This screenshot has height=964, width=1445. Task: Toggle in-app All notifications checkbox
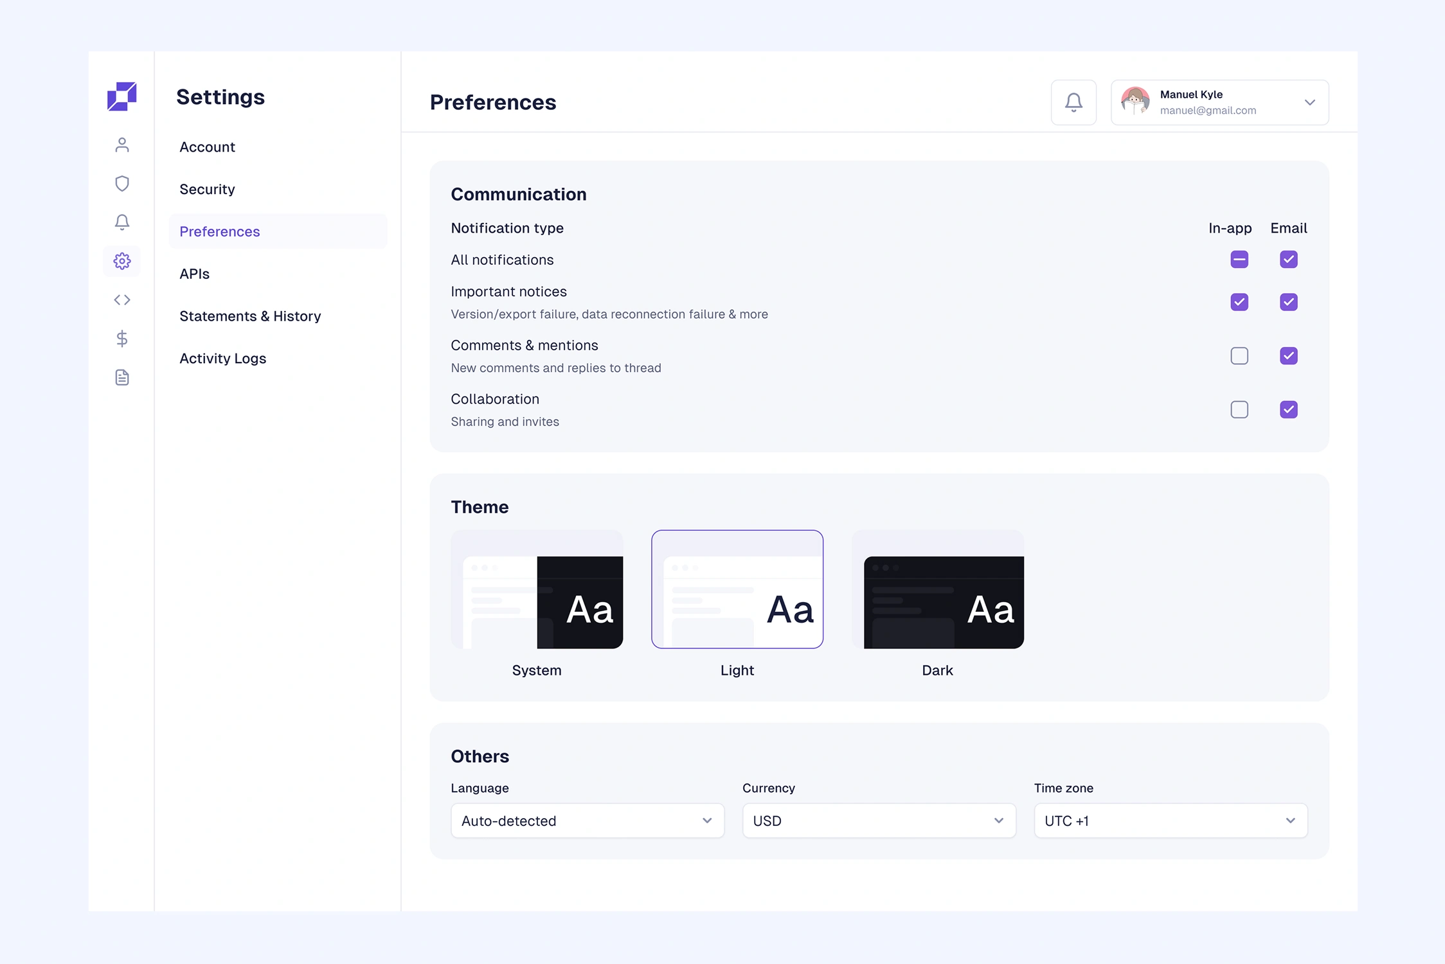[x=1239, y=260]
